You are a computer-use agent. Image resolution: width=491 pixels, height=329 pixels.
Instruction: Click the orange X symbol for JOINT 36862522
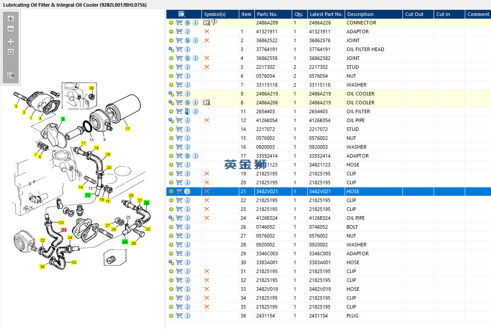(207, 40)
